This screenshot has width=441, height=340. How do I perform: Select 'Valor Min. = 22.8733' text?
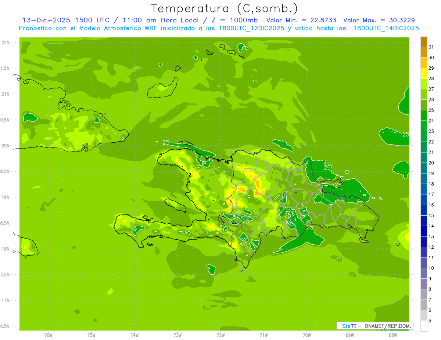[302, 20]
